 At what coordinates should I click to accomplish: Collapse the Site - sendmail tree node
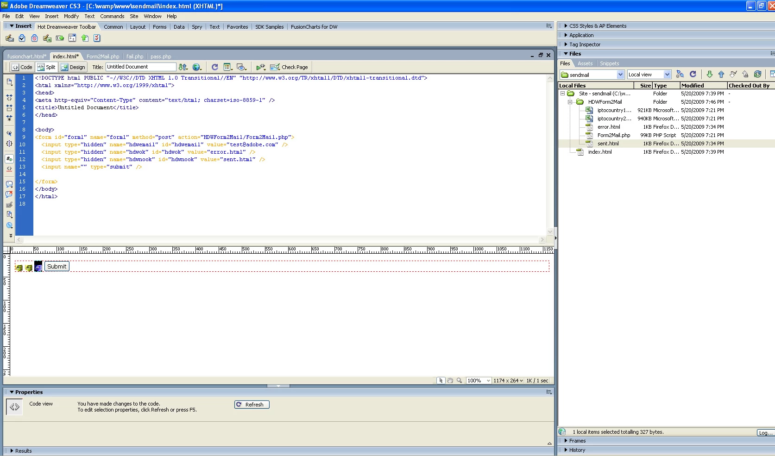[x=562, y=94]
